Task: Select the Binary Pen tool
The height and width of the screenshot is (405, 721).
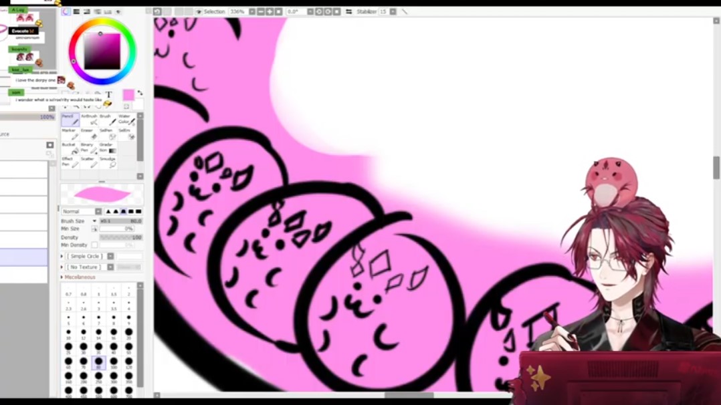Action: 89,148
